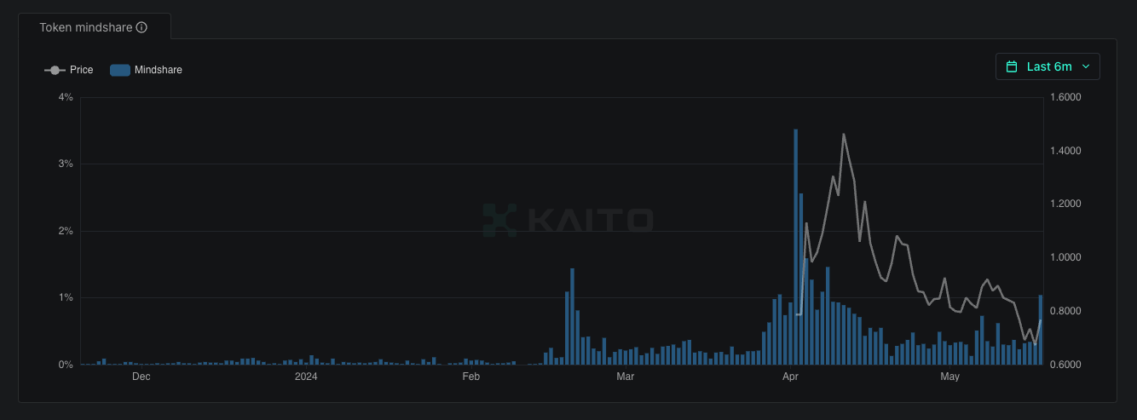Click the tallest mindshare bar in early April
The height and width of the screenshot is (420, 1137).
pos(795,247)
